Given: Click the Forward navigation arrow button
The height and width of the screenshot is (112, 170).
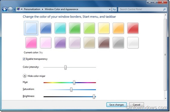Looking at the screenshot, I should click(x=10, y=9).
